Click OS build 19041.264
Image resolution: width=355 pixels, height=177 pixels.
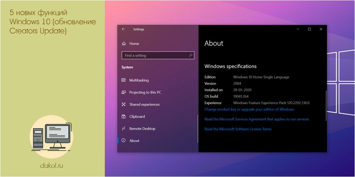click(241, 96)
